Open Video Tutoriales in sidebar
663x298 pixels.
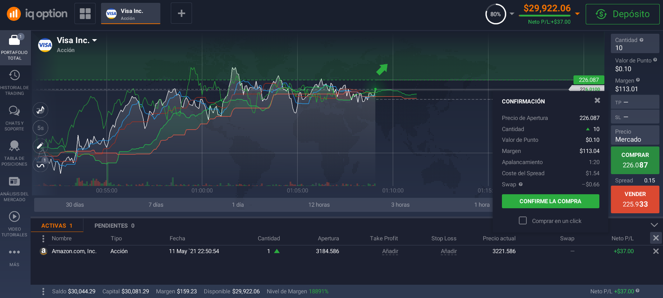point(14,224)
